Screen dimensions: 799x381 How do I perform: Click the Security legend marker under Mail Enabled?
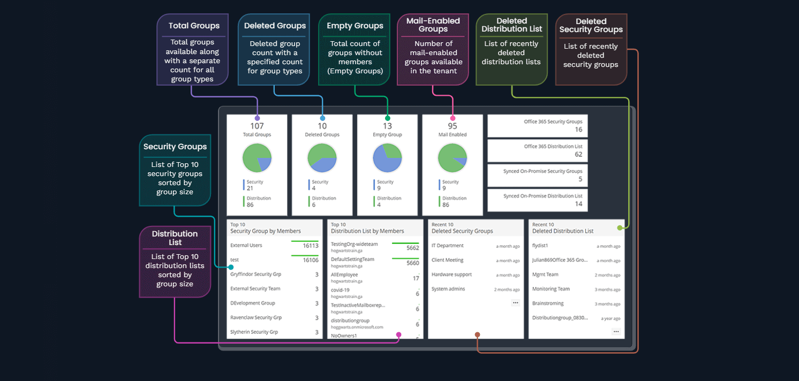pos(440,184)
